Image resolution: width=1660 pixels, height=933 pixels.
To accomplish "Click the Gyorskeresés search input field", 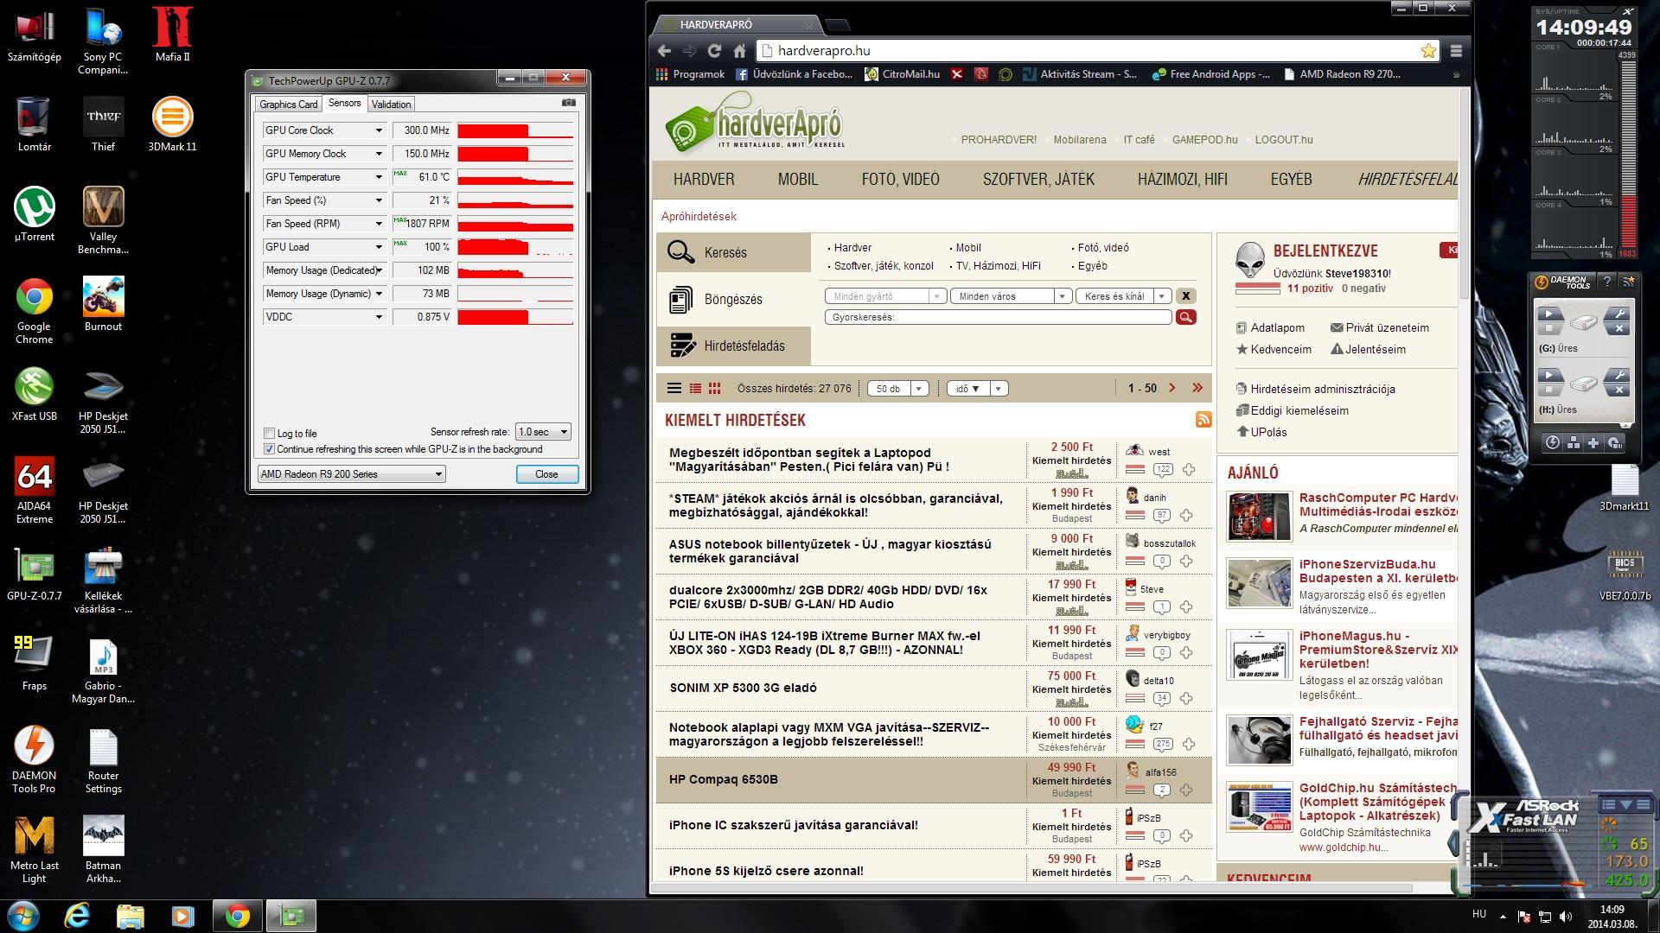I will point(998,317).
